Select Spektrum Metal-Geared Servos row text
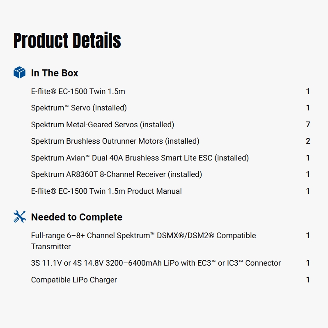Viewport: 328px width, 328px height. coord(103,125)
